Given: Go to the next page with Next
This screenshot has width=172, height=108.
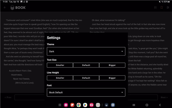Looking at the screenshot, I should click(x=164, y=97).
